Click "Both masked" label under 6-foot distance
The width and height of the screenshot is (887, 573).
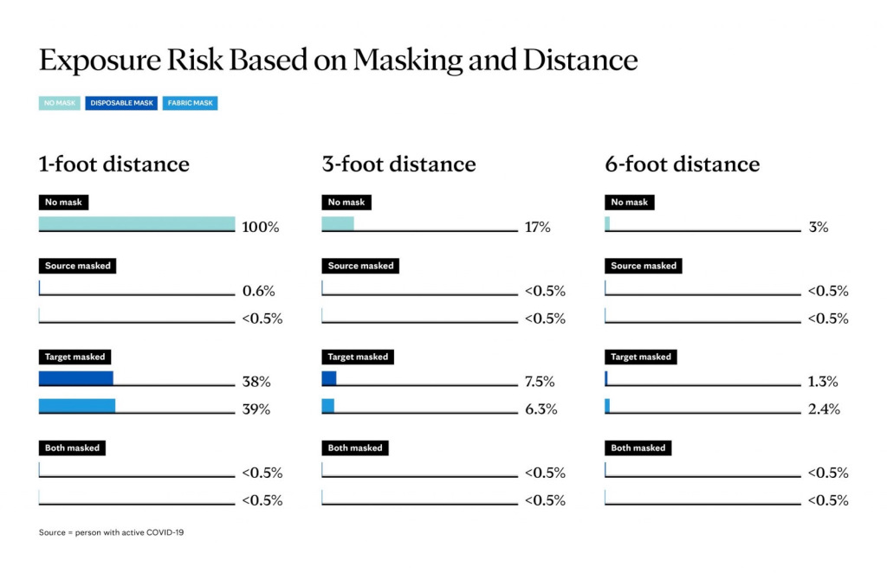[638, 448]
